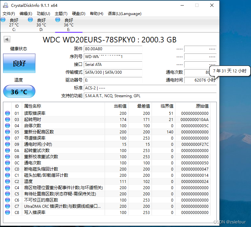251x227 pixels.
Task: Click the status icon for 启停次数 row
Action: pyautogui.click(x=7, y=126)
